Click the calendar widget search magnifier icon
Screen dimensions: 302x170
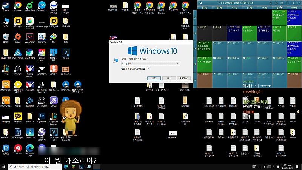pyautogui.click(x=201, y=3)
